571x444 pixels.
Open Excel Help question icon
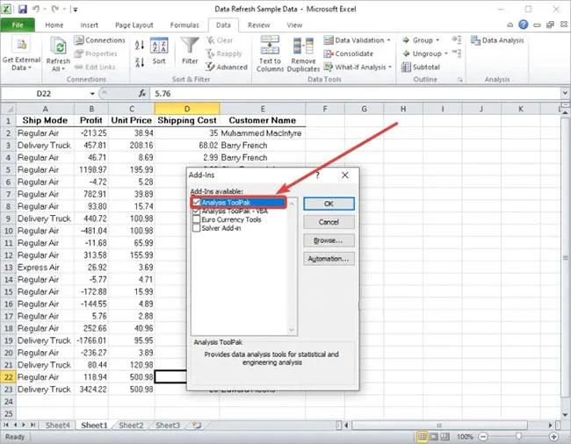point(524,25)
